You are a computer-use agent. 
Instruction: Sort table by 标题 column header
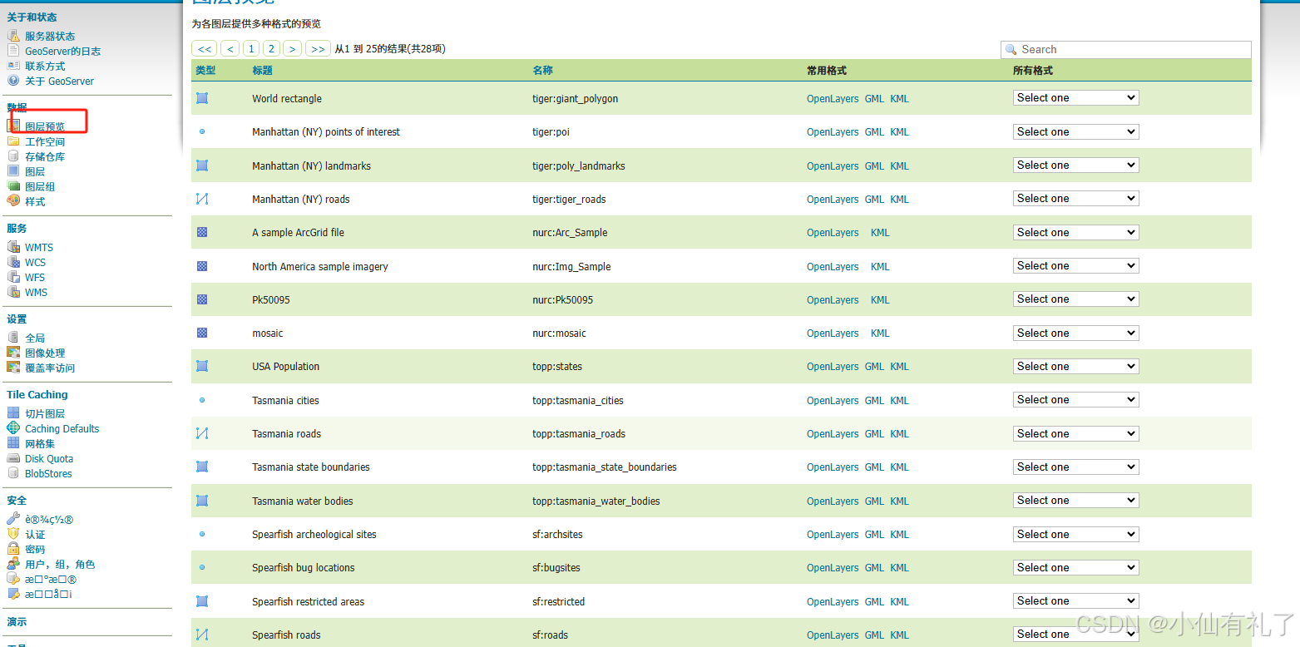coord(263,71)
